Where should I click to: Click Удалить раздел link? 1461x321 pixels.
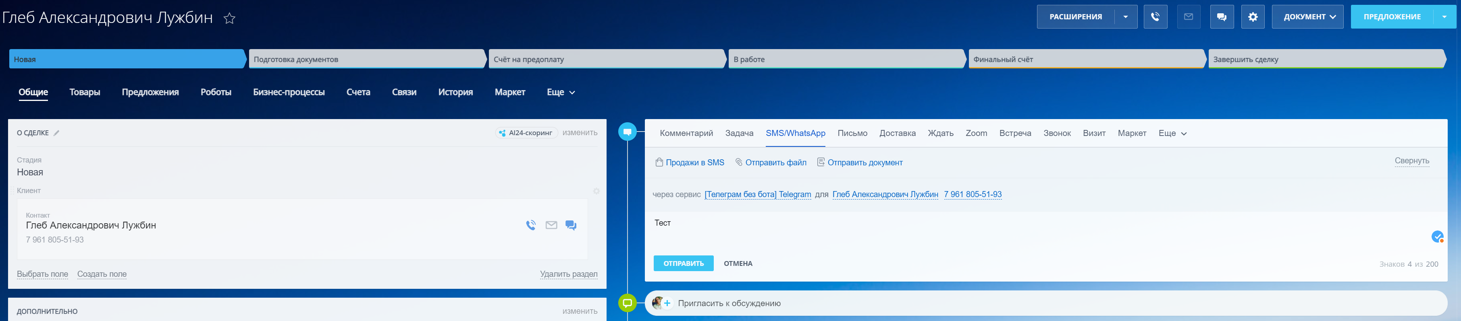pyautogui.click(x=568, y=275)
